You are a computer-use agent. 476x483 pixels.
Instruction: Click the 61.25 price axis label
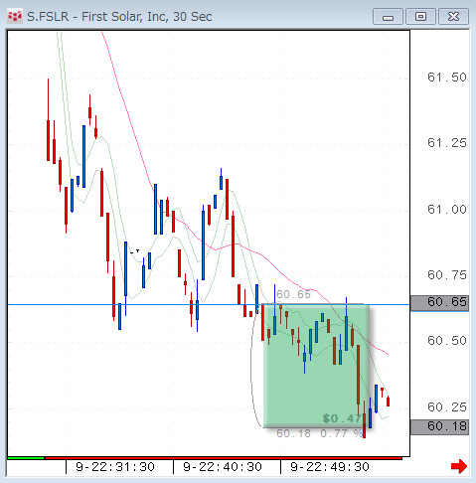447,143
